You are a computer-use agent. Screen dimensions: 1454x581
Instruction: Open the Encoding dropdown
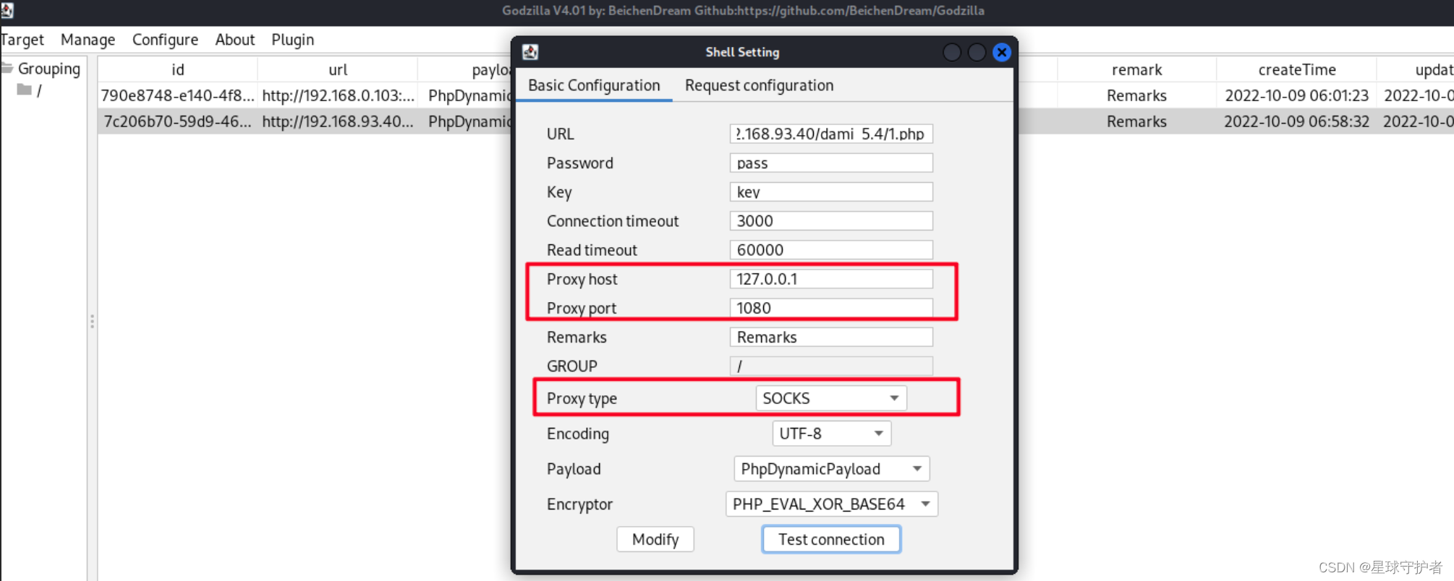[831, 434]
